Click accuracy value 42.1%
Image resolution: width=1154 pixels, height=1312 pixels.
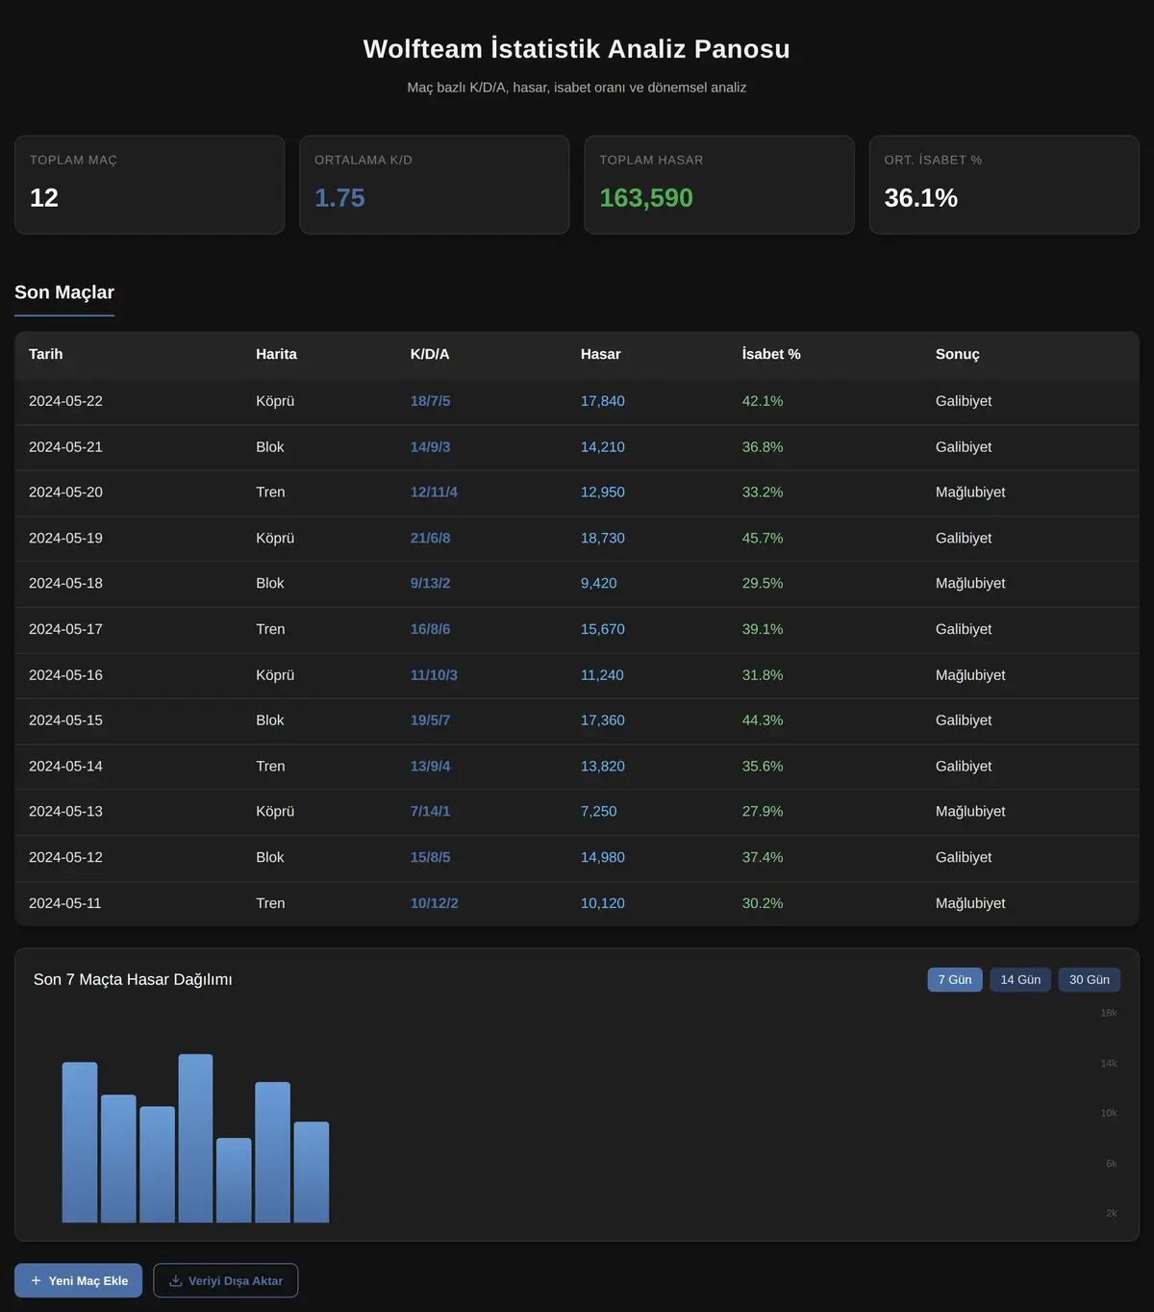point(763,401)
